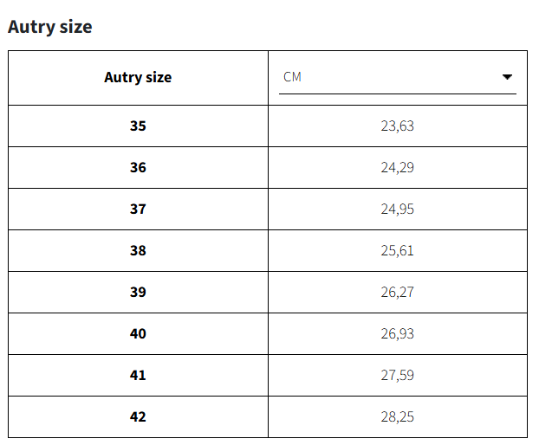The width and height of the screenshot is (539, 445).
Task: Click the 28,25 centimeter value
Action: pos(397,416)
